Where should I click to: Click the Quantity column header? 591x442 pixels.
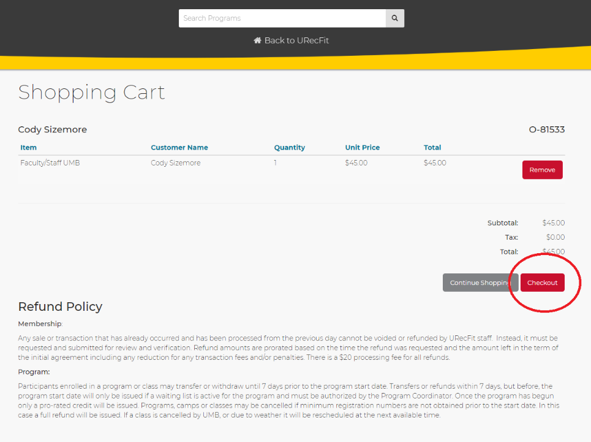click(x=290, y=148)
